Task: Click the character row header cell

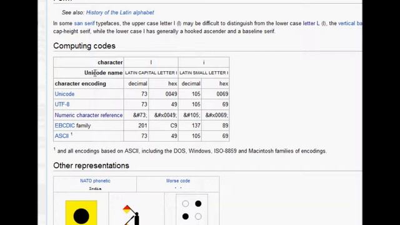Action: click(x=89, y=62)
